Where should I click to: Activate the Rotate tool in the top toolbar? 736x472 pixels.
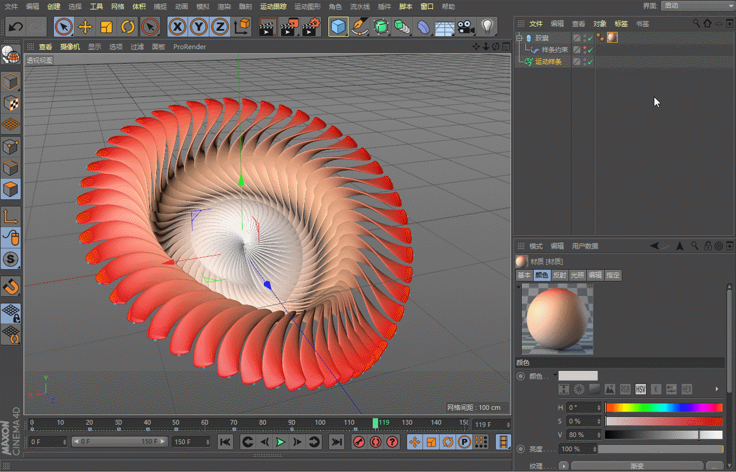[x=128, y=27]
